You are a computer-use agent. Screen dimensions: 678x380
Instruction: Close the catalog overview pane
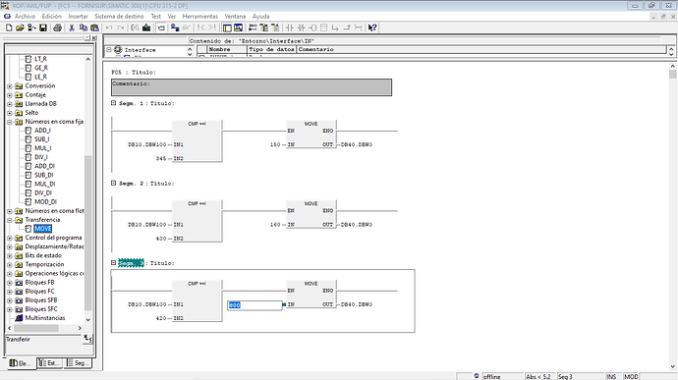click(94, 38)
